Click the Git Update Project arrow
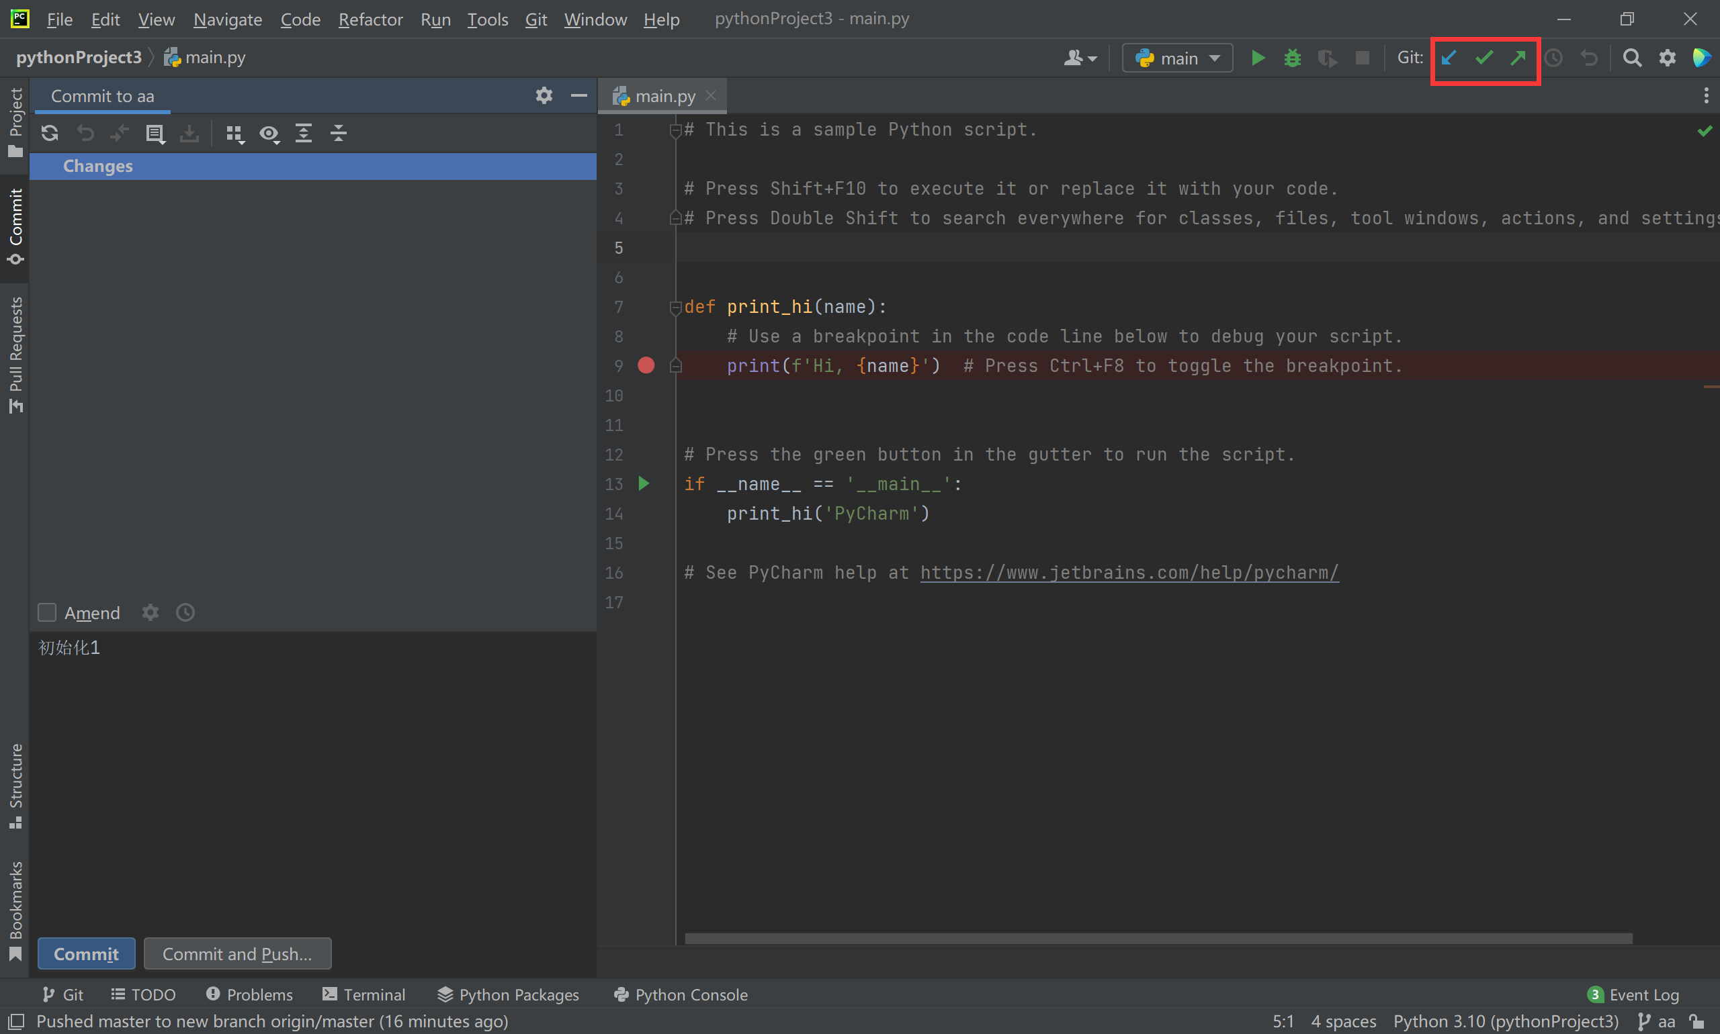The width and height of the screenshot is (1720, 1034). coord(1449,58)
